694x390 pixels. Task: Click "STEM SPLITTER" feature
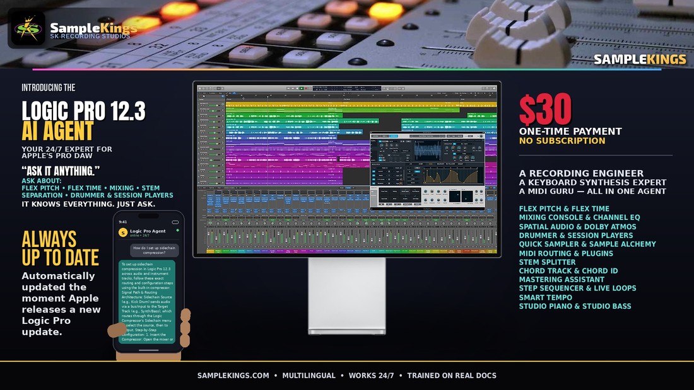click(547, 262)
